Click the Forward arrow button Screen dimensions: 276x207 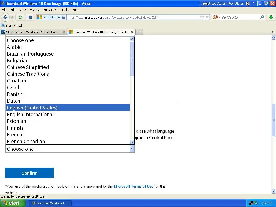pyautogui.click(x=12, y=17)
